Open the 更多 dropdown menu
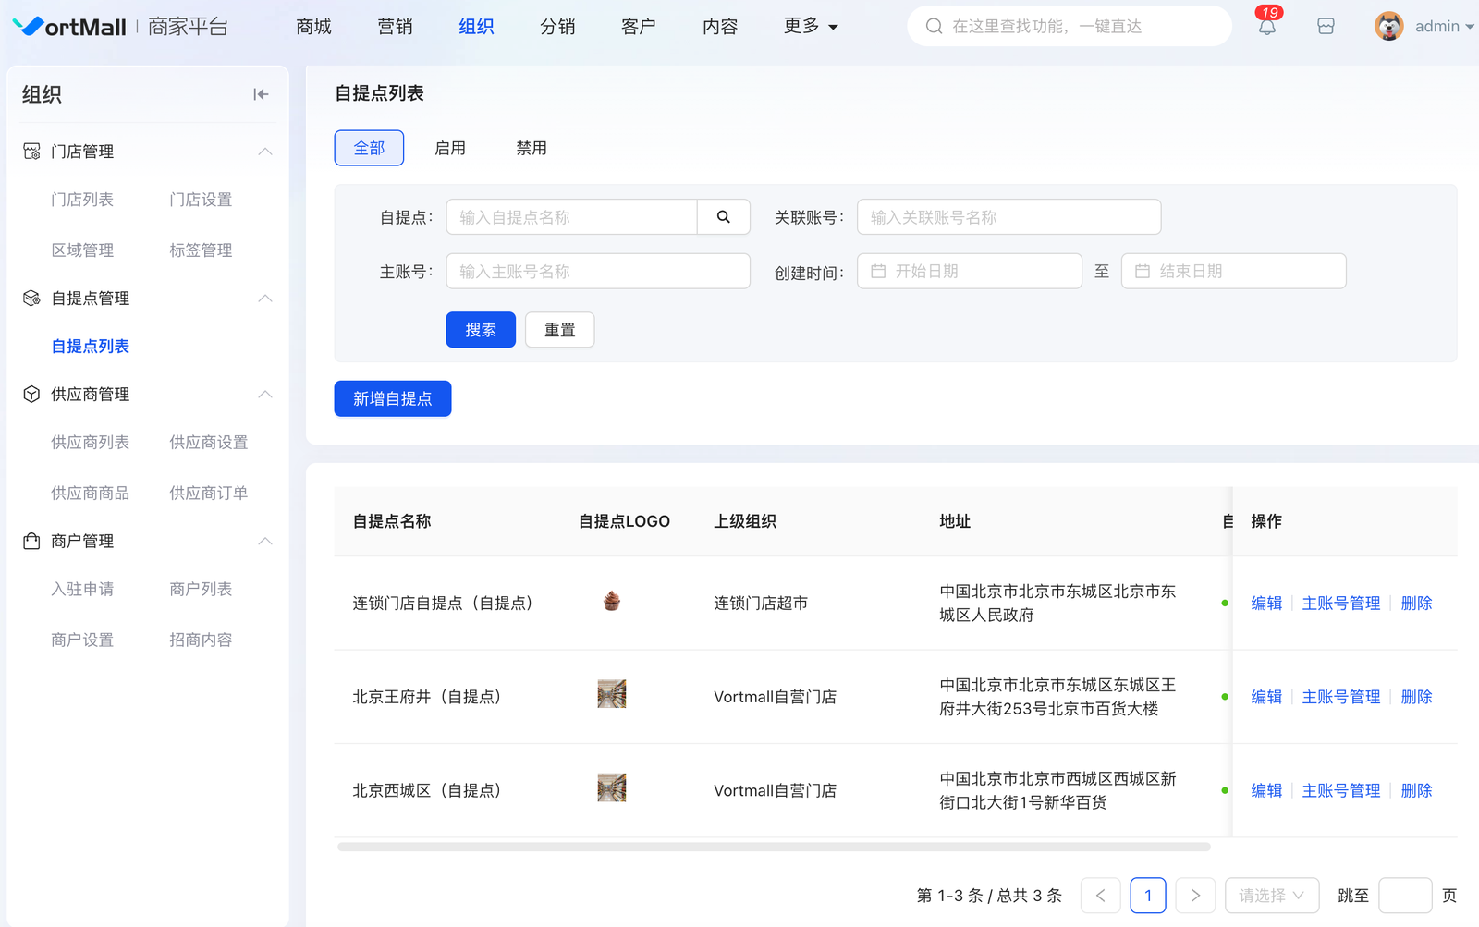Viewport: 1479px width, 927px height. click(x=810, y=27)
